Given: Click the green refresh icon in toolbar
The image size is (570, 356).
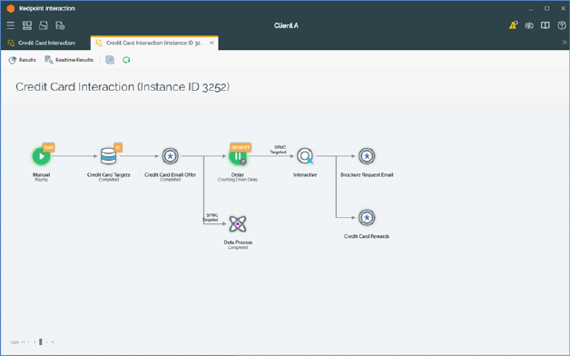Looking at the screenshot, I should [126, 60].
